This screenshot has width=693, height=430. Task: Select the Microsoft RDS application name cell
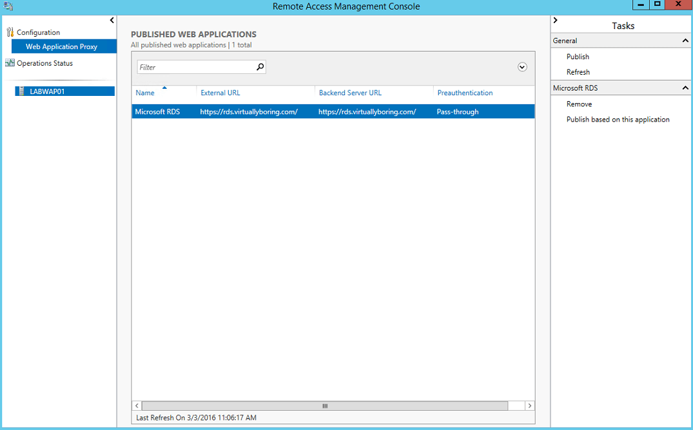tap(157, 112)
